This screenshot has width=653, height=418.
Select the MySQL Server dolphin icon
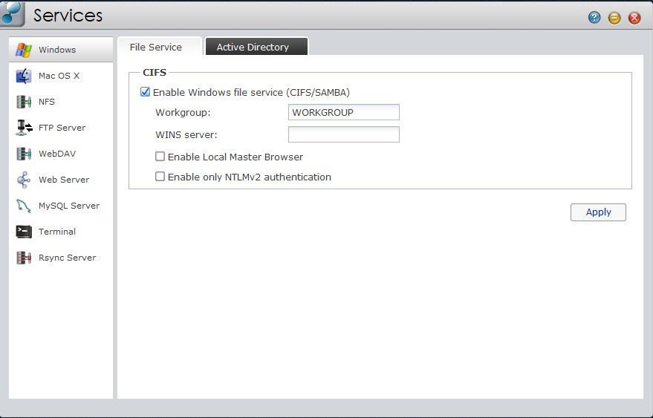click(x=24, y=206)
